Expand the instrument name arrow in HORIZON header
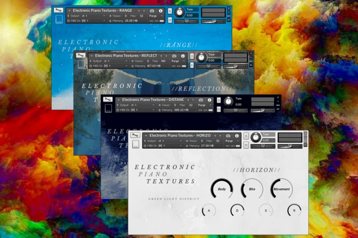 146,136
